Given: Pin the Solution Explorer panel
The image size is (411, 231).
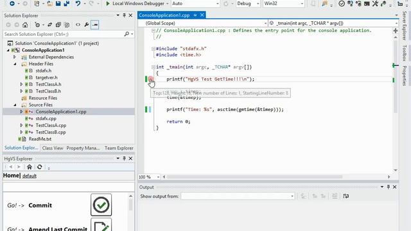Looking at the screenshot, I should [124, 15].
